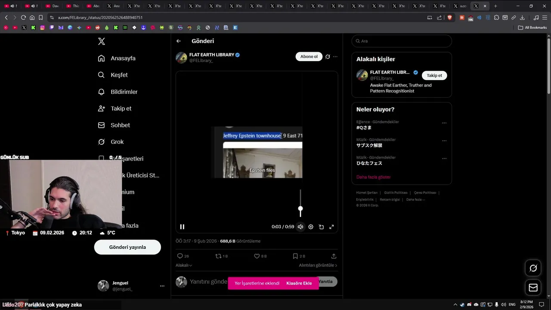Click the floating messages envelope button
551x310 pixels.
click(533, 288)
